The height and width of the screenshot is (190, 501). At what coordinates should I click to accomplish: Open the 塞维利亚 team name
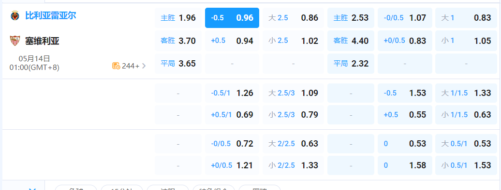click(42, 41)
